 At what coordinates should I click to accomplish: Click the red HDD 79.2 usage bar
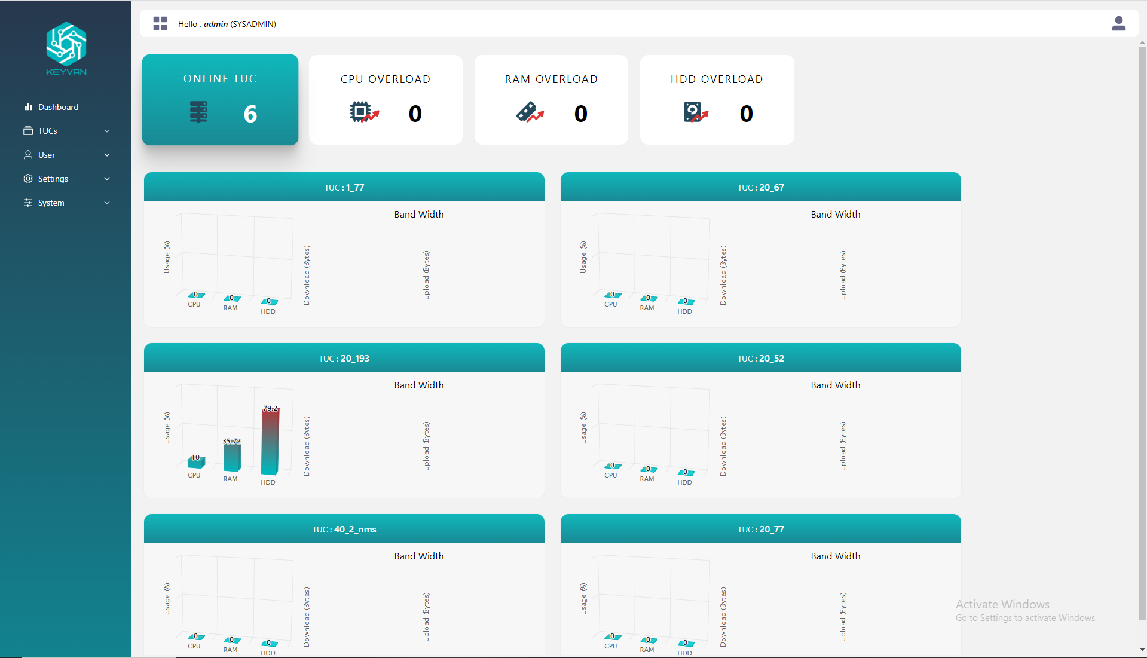270,441
